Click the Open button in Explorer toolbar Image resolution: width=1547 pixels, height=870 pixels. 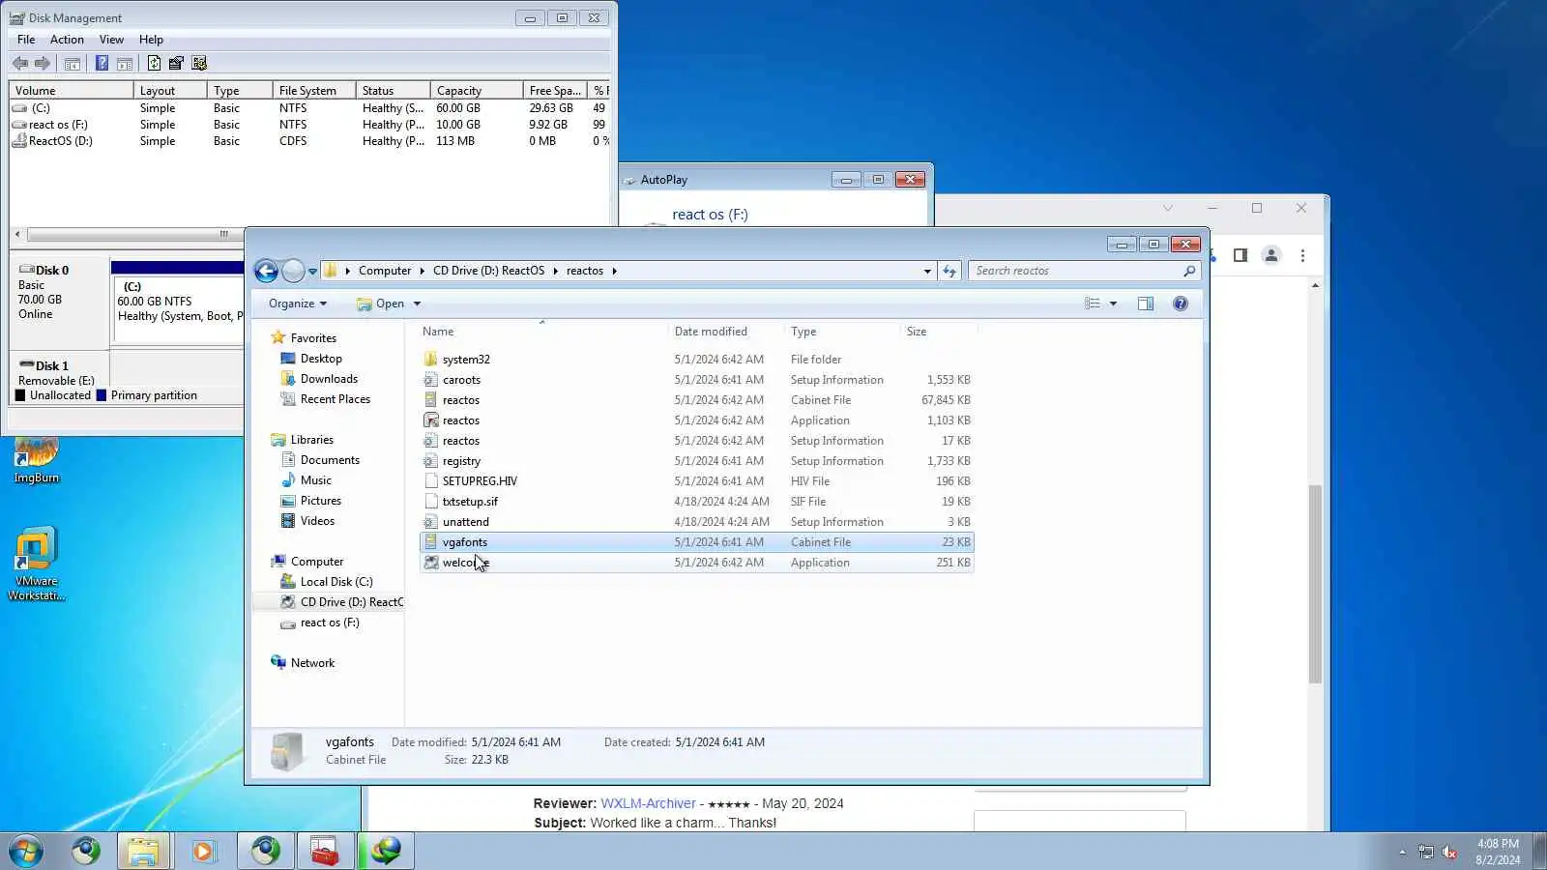coord(381,304)
